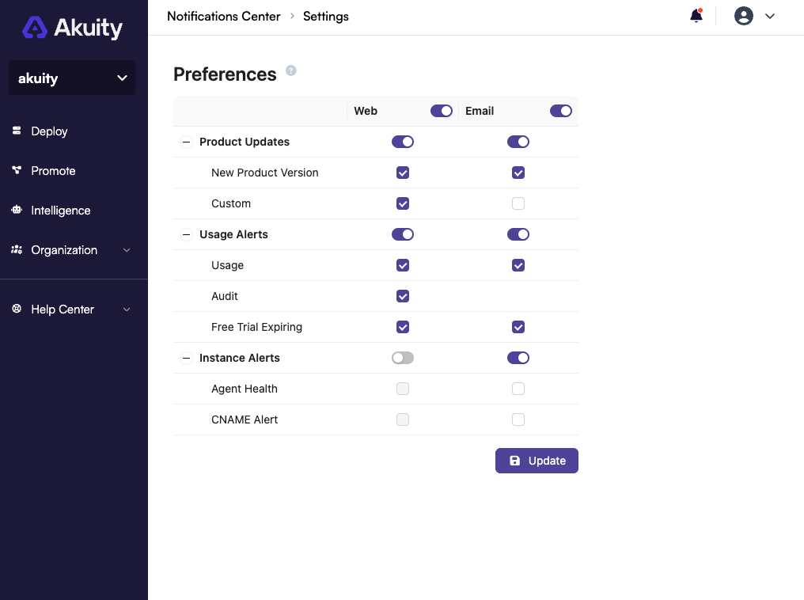Turn off Email toggle for Usage Alerts
This screenshot has width=804, height=600.
[518, 234]
